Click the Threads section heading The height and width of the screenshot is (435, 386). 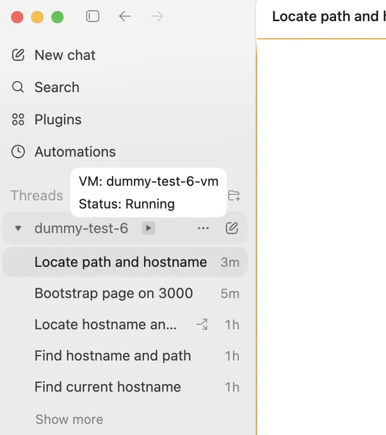click(x=36, y=196)
